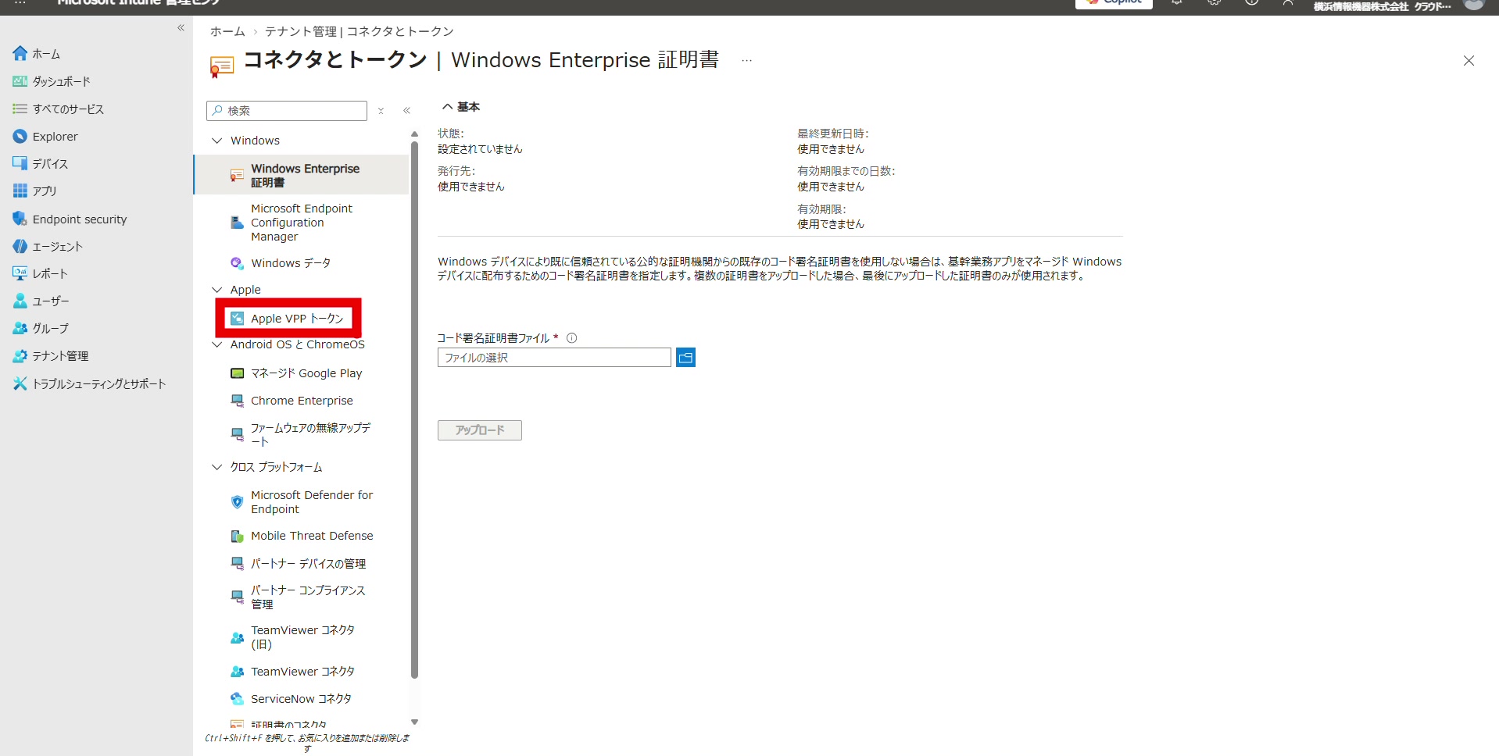Clear the menu search with the x icon
Screen dimensions: 1499x756
click(x=381, y=111)
